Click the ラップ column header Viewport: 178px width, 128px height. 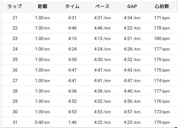tap(15, 6)
